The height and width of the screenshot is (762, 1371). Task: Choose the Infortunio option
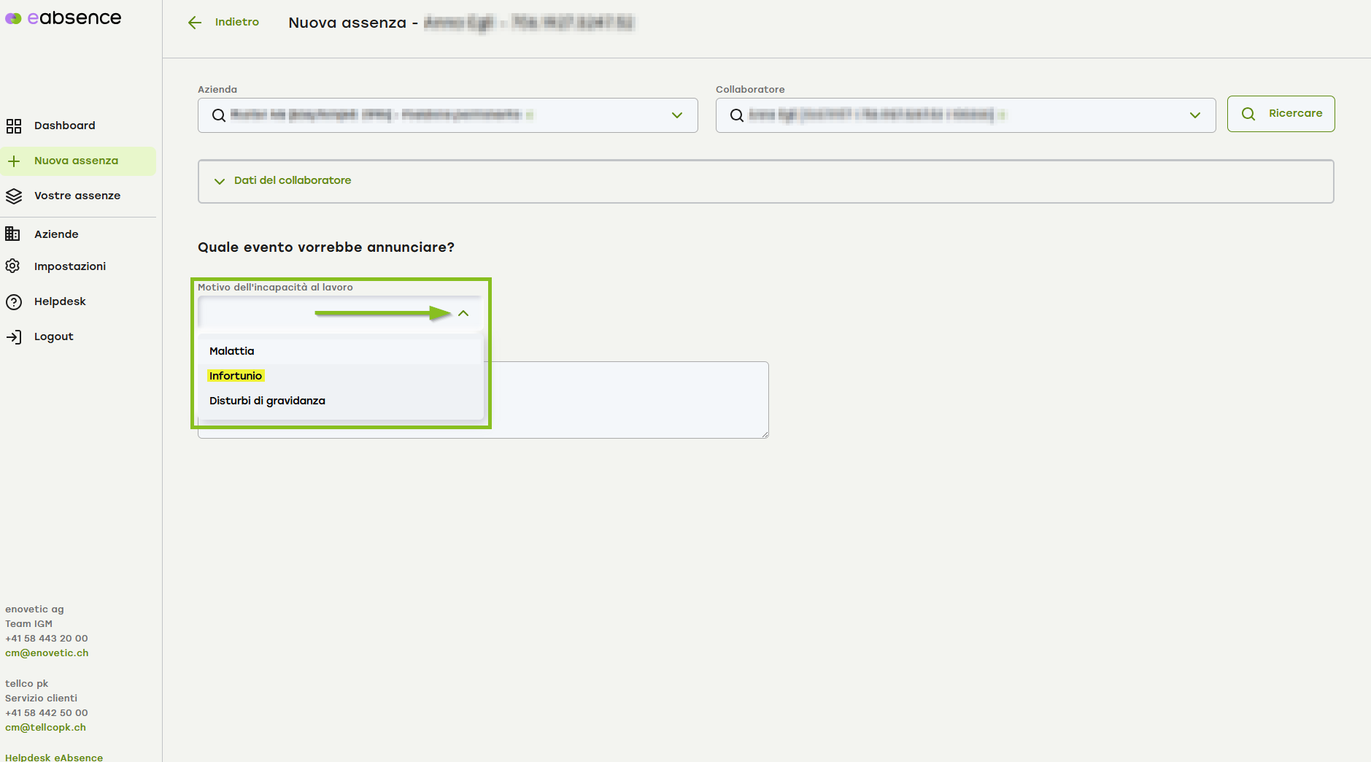pyautogui.click(x=236, y=376)
